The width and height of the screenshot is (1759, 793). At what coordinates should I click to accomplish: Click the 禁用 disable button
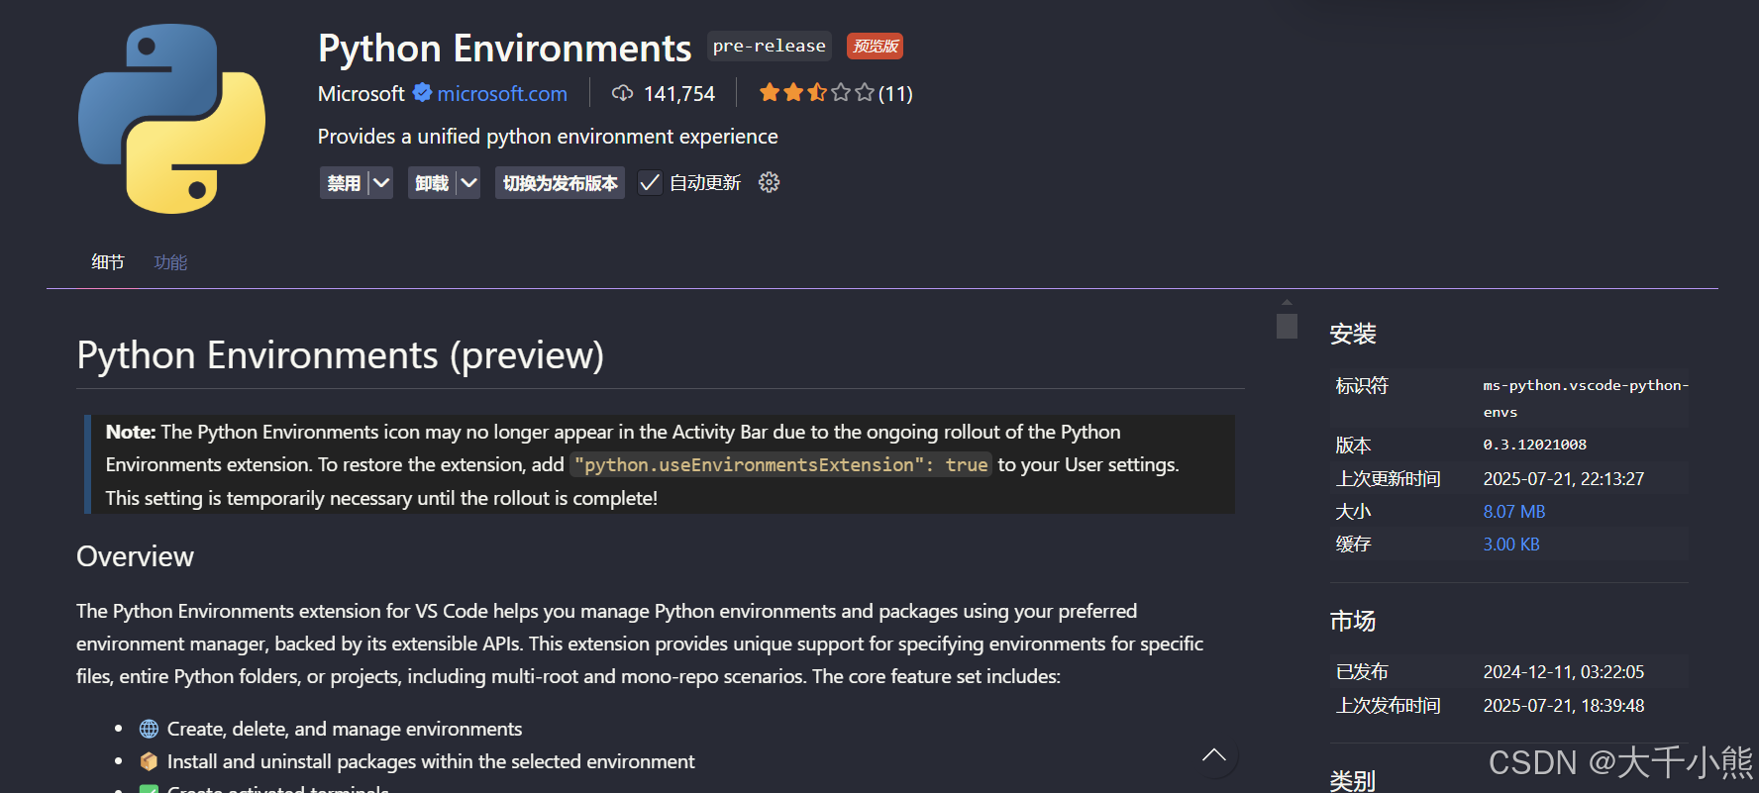[x=344, y=183]
